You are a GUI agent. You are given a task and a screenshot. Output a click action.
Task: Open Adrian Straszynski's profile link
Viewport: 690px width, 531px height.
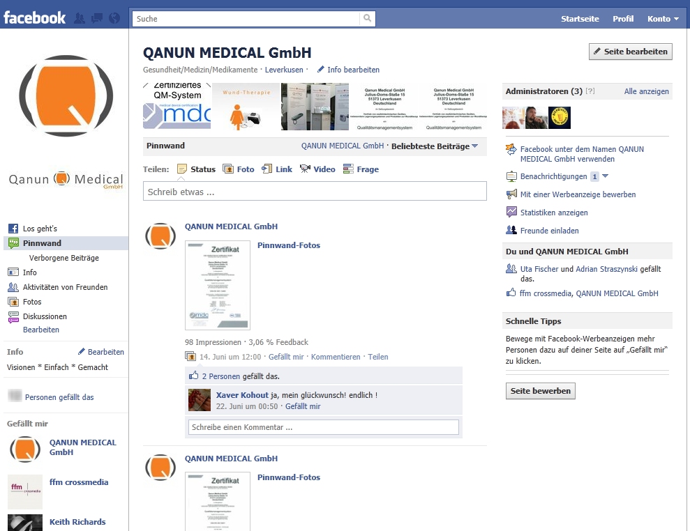coord(606,268)
